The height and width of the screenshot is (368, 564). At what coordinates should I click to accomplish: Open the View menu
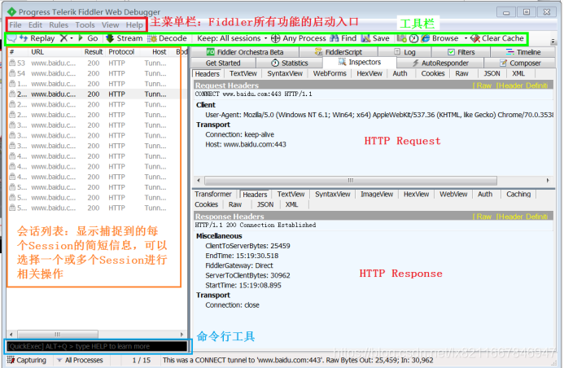(110, 24)
